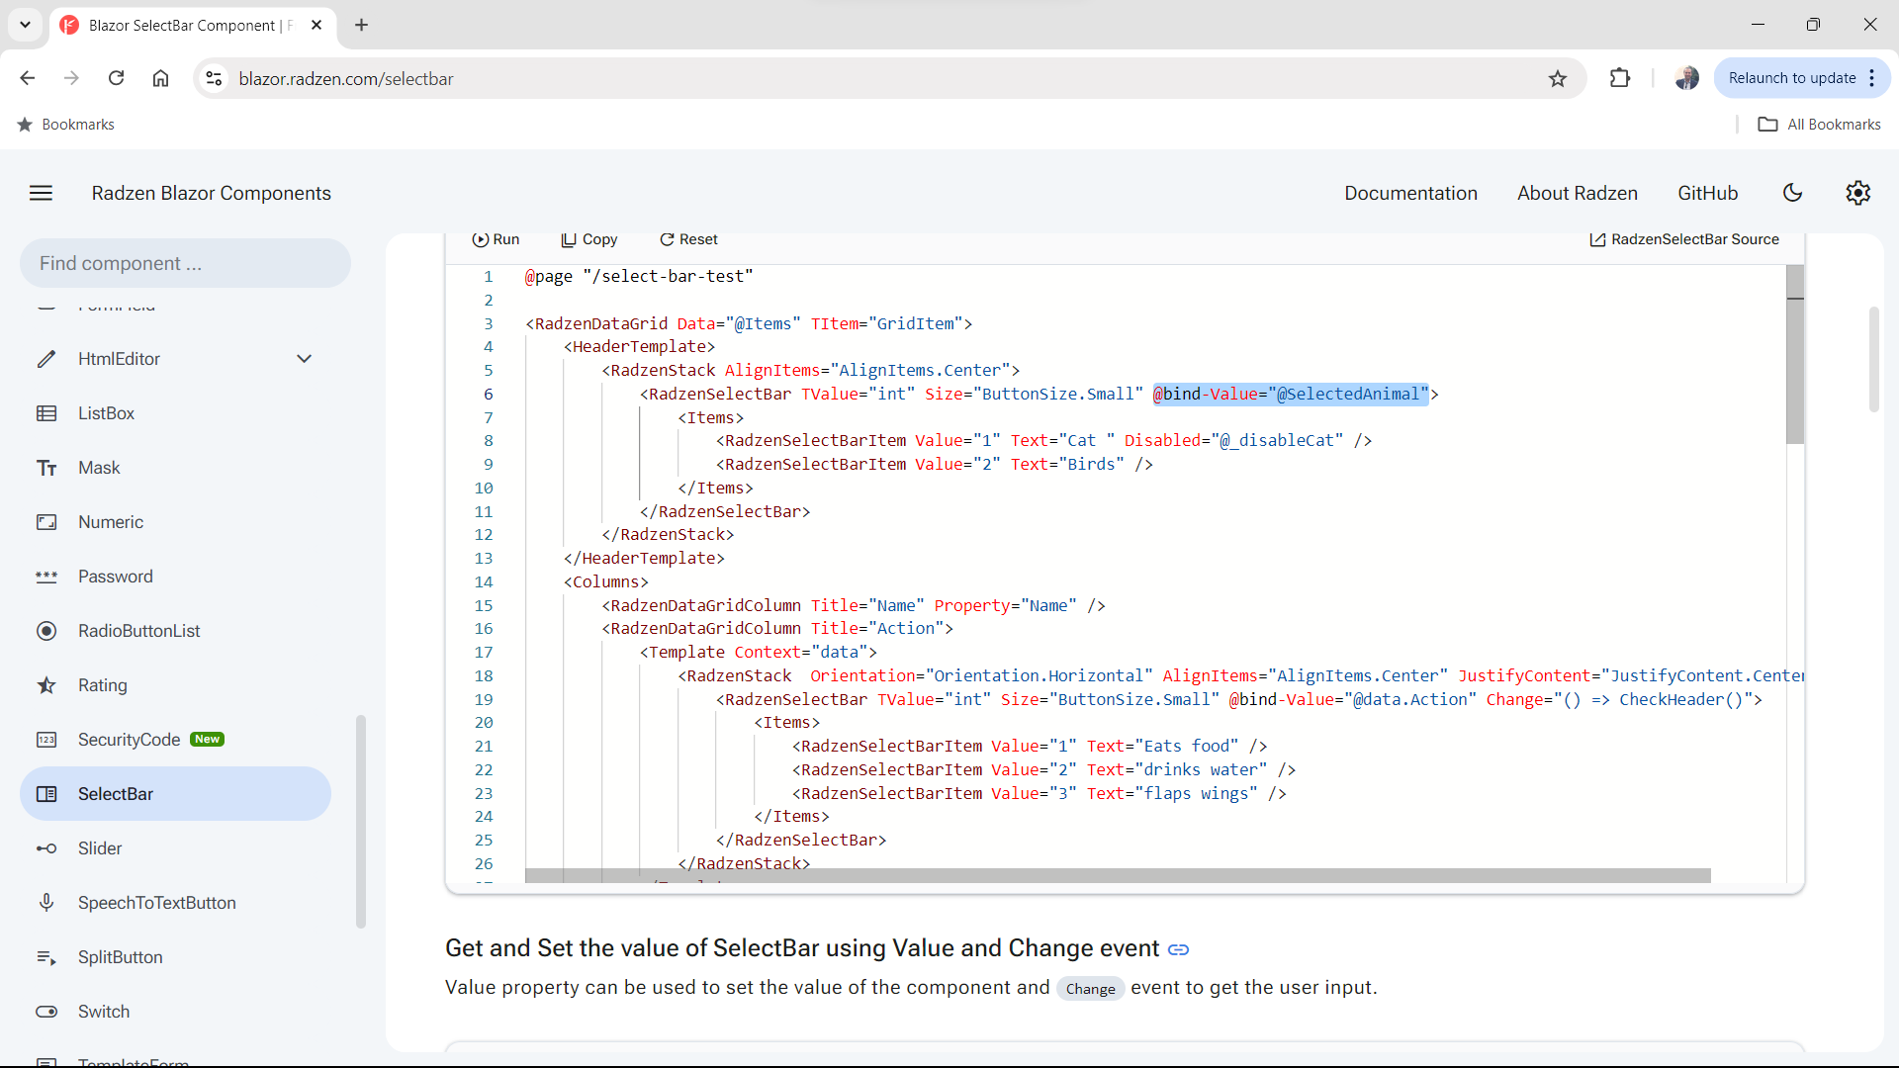View site information icon

click(214, 78)
